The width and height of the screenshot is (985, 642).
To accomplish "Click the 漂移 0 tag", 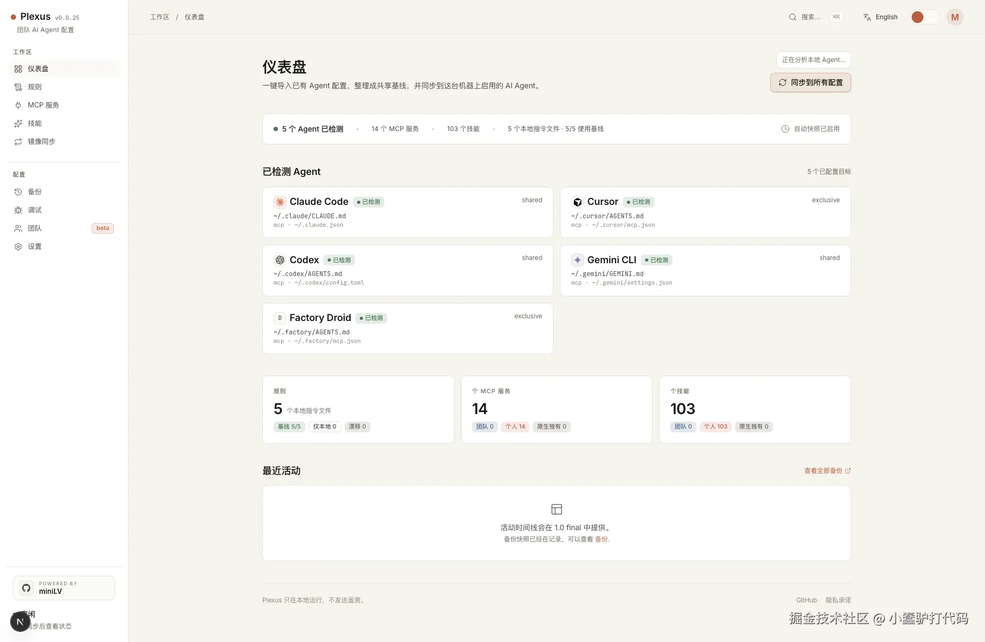I will coord(357,427).
